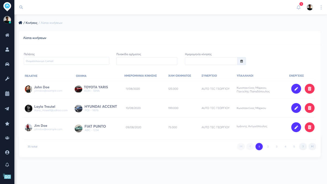The image size is (327, 184).
Task: Open the date picker for Ημερομηνία κίνησης
Action: [x=241, y=61]
